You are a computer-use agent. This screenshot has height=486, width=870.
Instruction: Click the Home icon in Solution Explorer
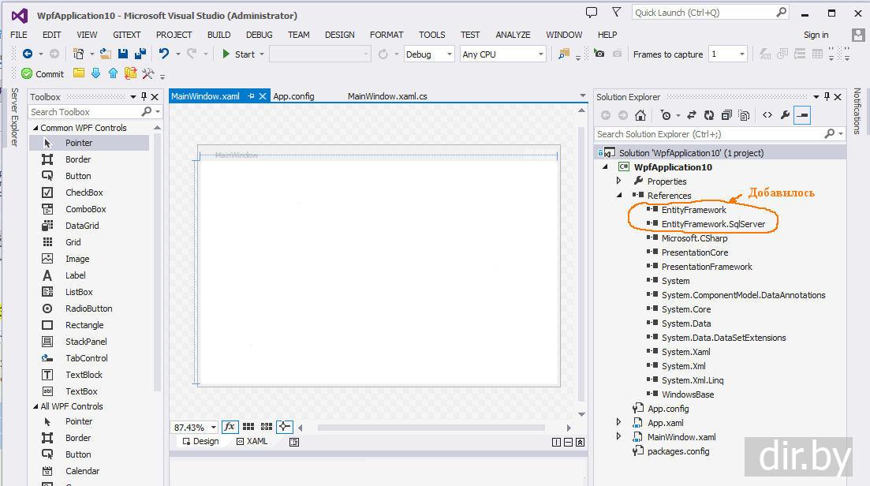point(640,115)
